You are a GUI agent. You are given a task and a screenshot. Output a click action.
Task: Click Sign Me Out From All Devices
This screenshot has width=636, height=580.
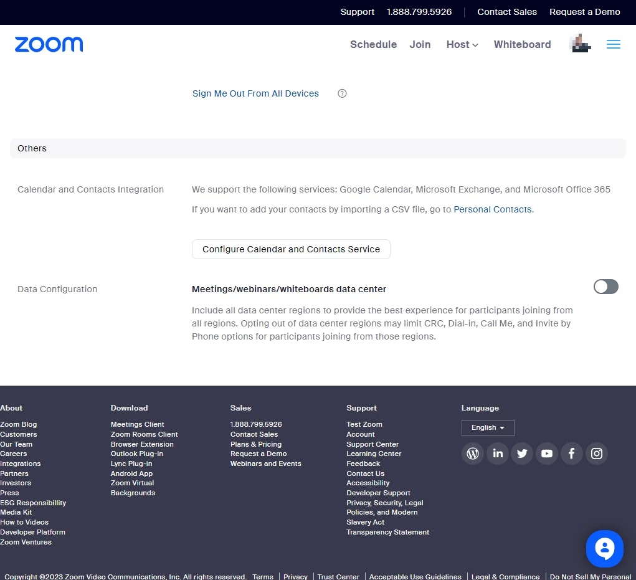click(255, 93)
